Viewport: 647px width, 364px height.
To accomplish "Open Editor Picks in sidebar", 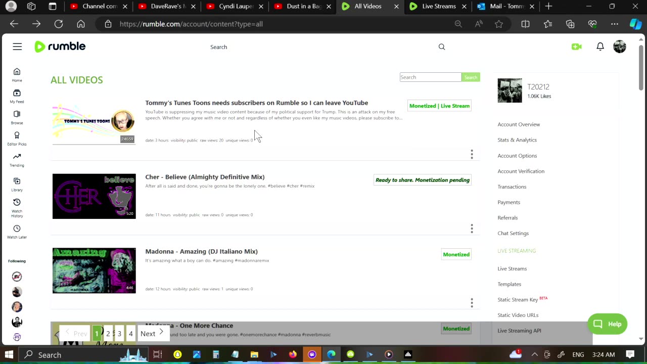I will coord(17,139).
